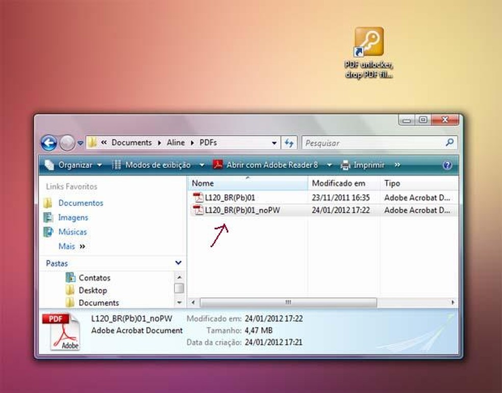Click the Imagens icon in favorites

click(x=48, y=217)
